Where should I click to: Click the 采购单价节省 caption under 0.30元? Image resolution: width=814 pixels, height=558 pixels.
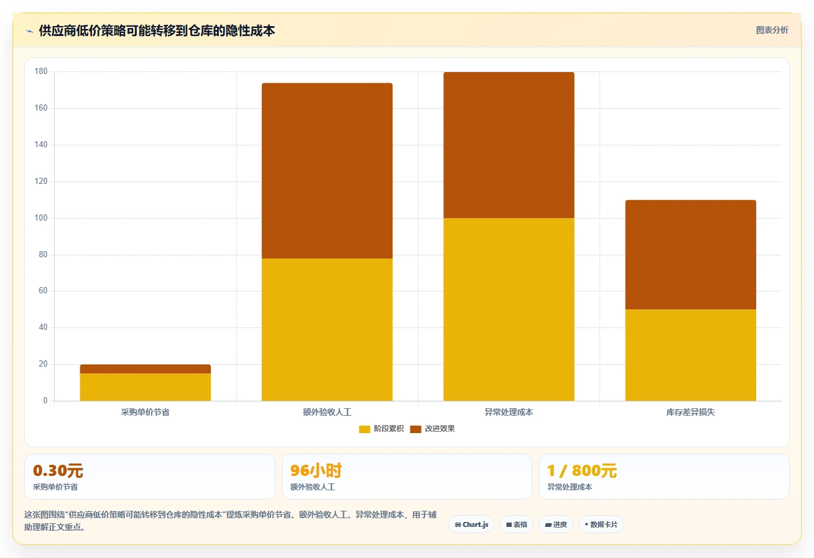[55, 487]
